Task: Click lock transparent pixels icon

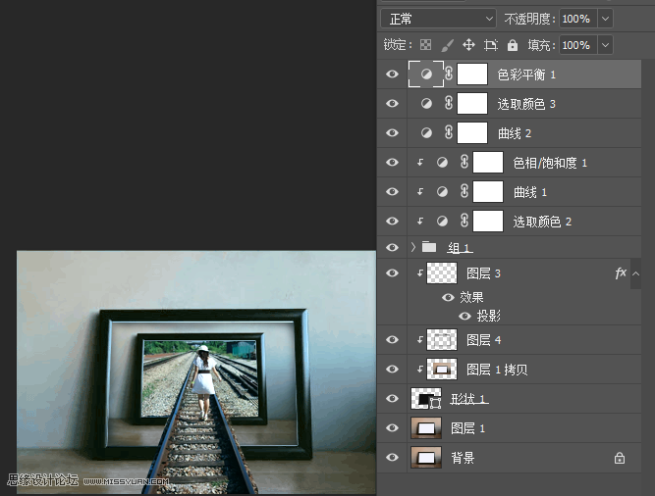Action: tap(425, 45)
